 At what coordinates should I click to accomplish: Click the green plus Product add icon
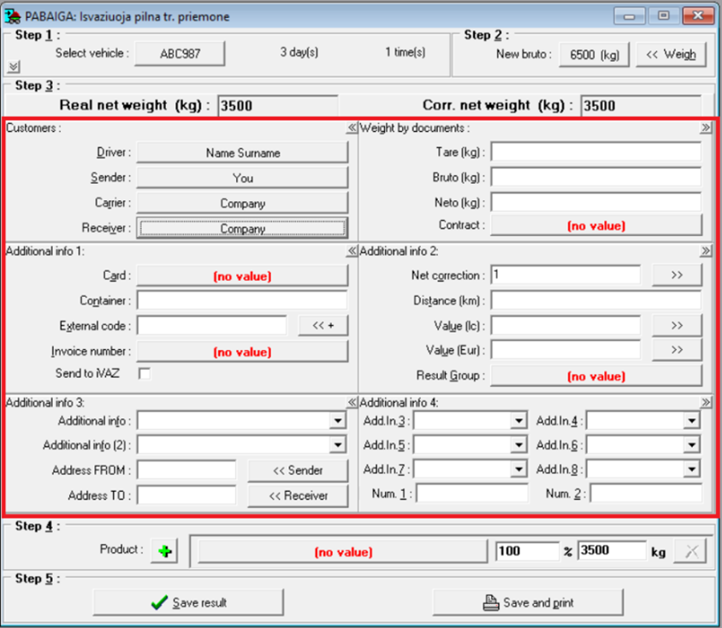click(x=164, y=552)
